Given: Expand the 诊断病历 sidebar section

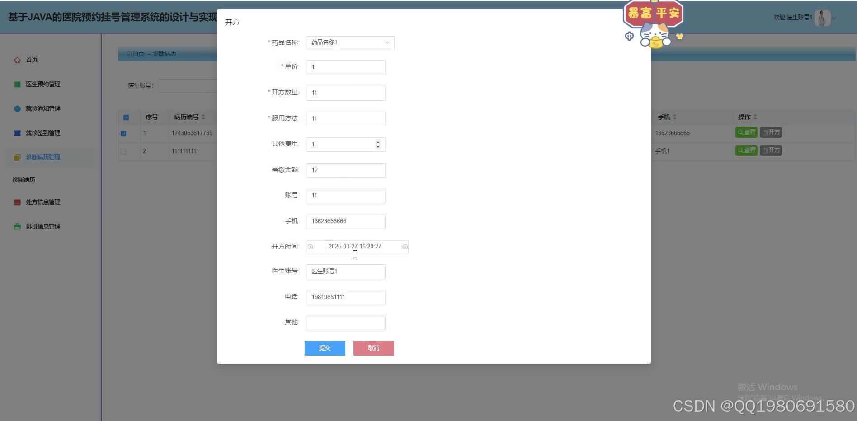Looking at the screenshot, I should tap(24, 180).
